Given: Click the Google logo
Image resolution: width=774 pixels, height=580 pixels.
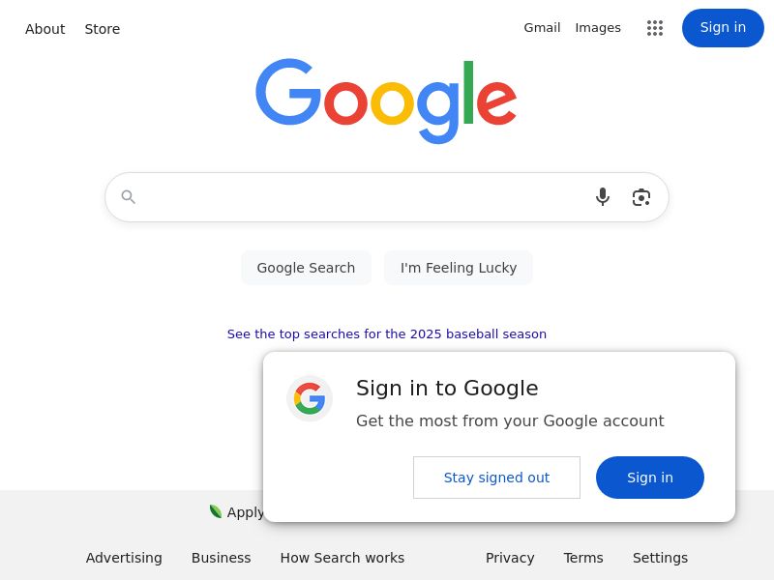Looking at the screenshot, I should (x=386, y=101).
